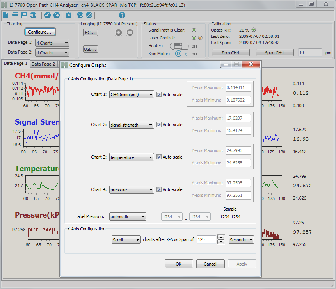Click the disconnect from instrument icon
Screen dimensions: 336x289
coord(57,15)
